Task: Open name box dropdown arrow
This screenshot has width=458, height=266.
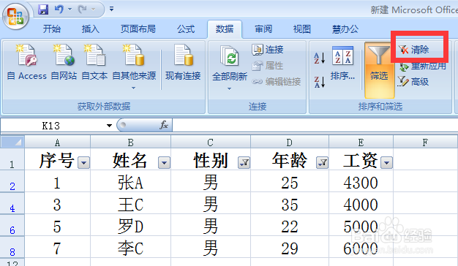Action: 109,126
